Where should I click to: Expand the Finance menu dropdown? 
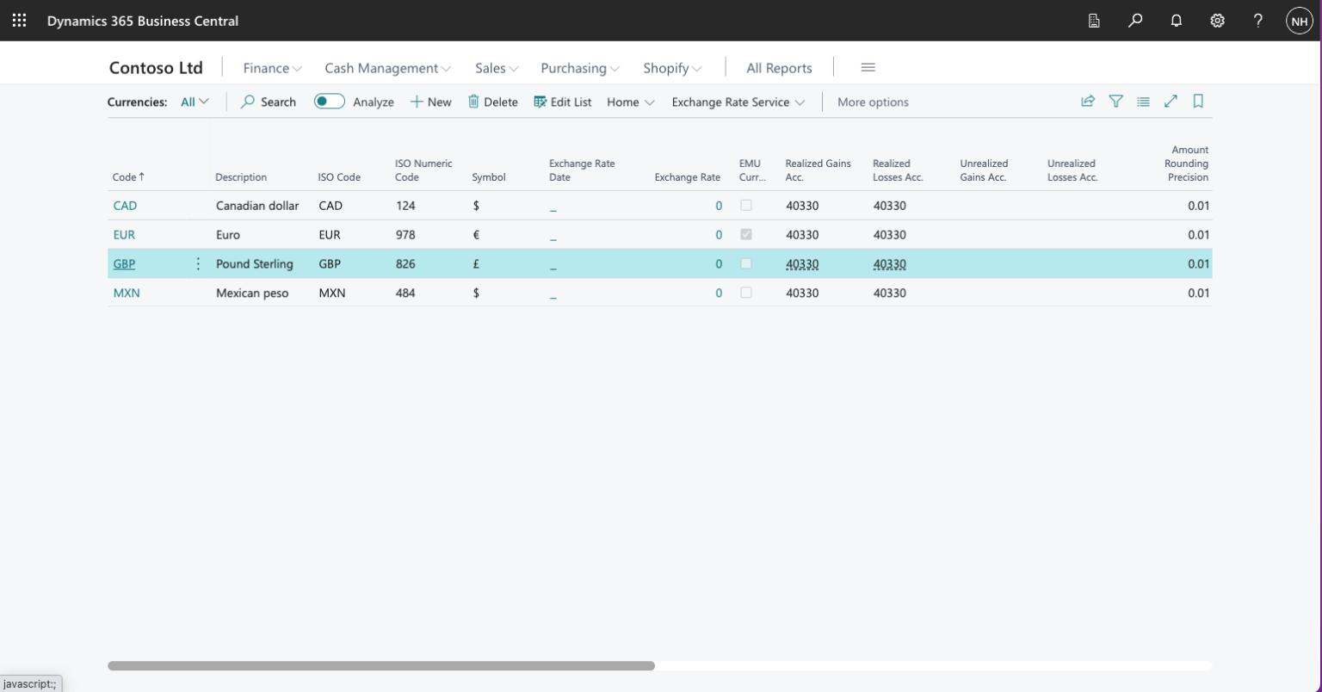[272, 68]
